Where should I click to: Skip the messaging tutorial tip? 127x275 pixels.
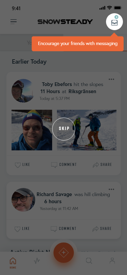click(64, 129)
